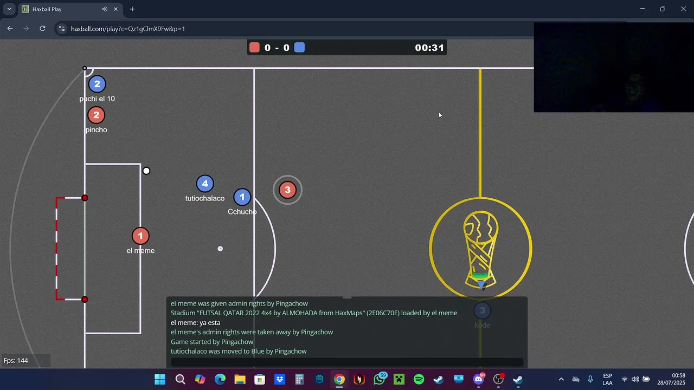Click the red team score square

[254, 48]
